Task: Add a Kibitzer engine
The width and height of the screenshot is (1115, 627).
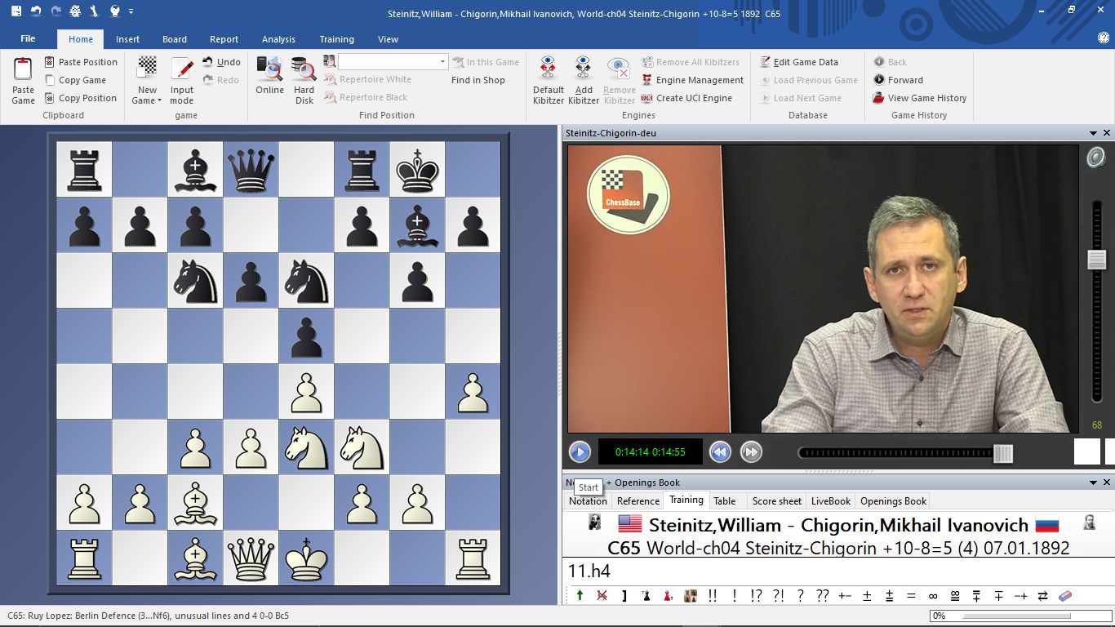Action: pyautogui.click(x=583, y=79)
